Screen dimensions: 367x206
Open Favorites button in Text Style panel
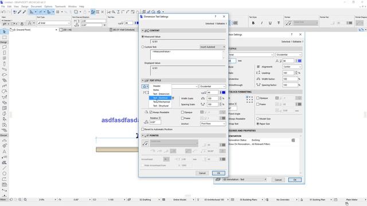pyautogui.click(x=145, y=86)
